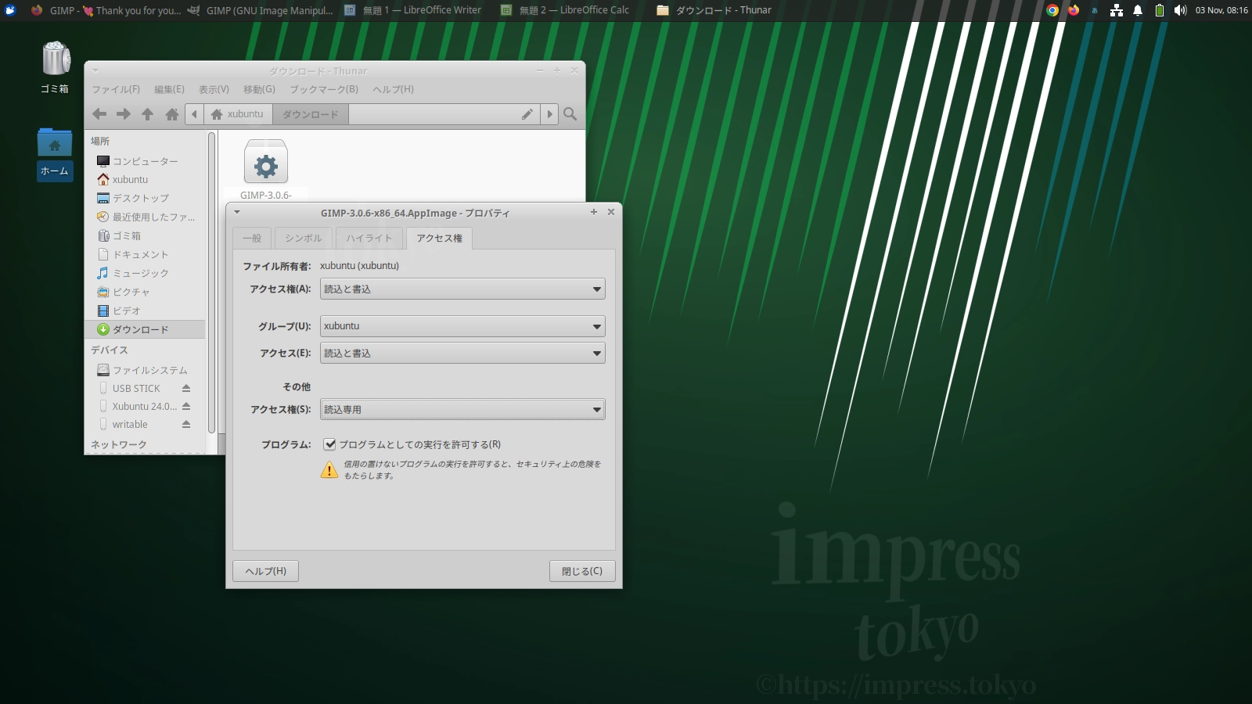Toggle プログラムとしての実行を許可する checkbox
Viewport: 1252px width, 704px height.
[x=330, y=444]
